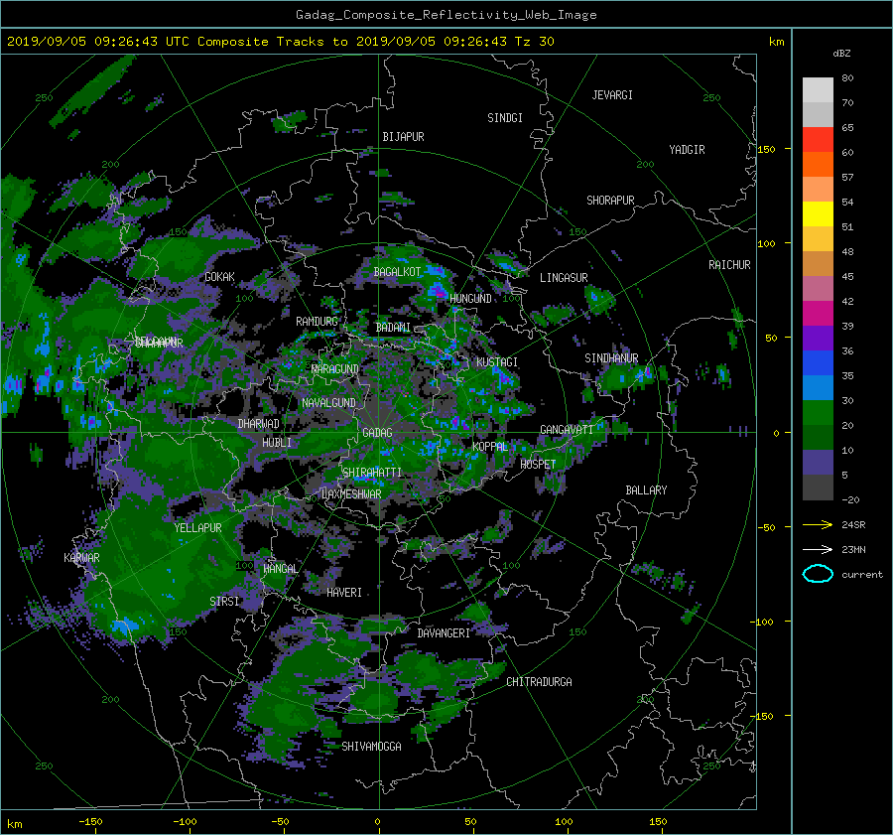Select the HANGAL label

280,569
